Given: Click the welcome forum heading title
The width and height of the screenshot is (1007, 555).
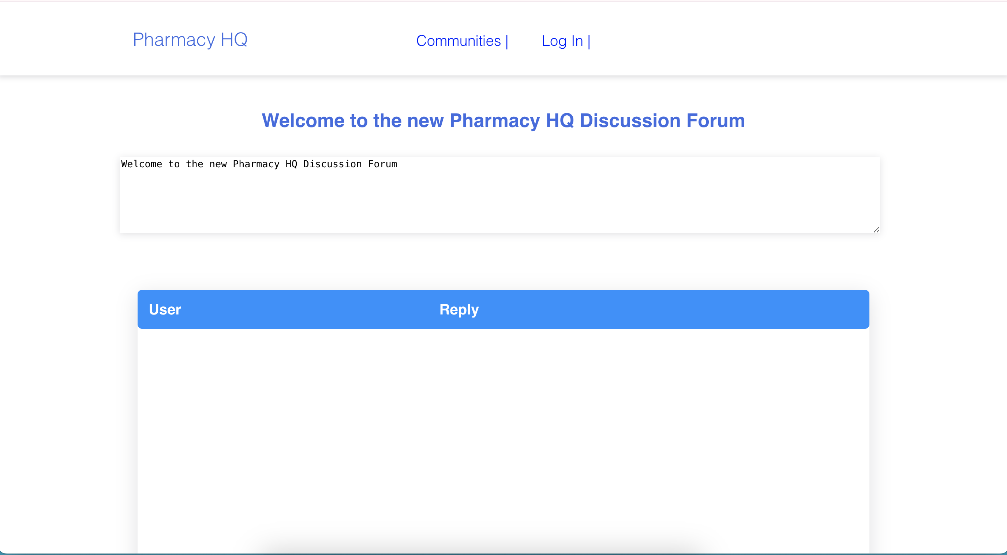Looking at the screenshot, I should coord(503,120).
